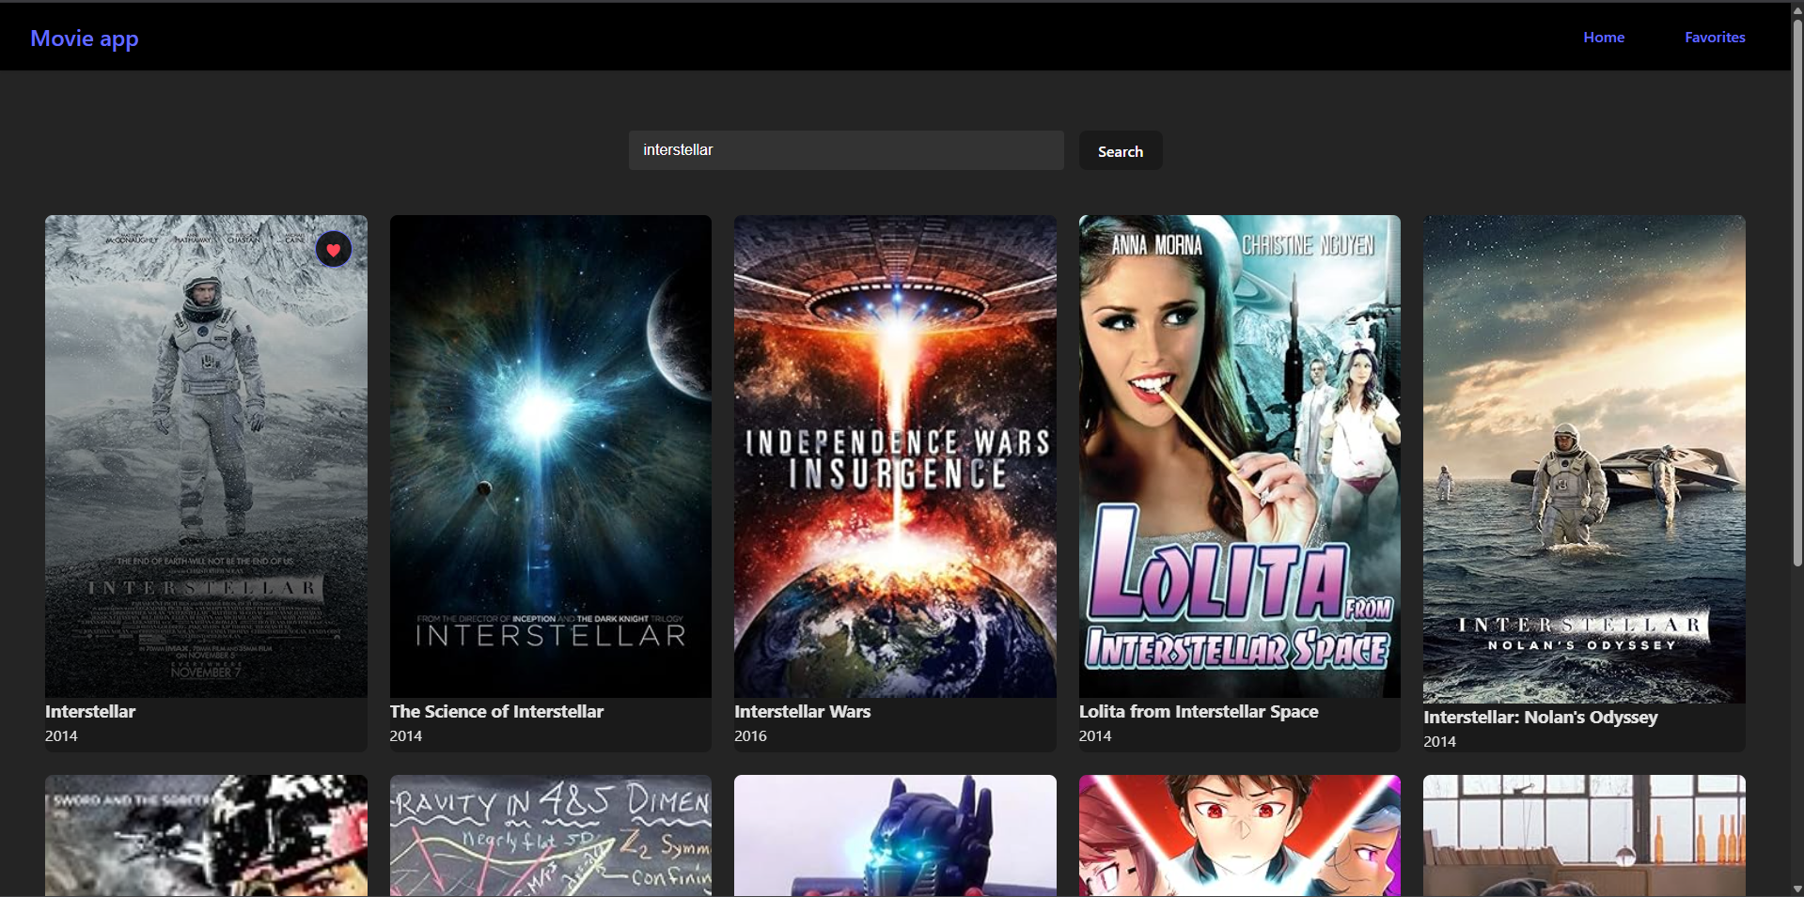Image resolution: width=1804 pixels, height=897 pixels.
Task: Click inside the interstellar search field
Action: [x=845, y=149]
